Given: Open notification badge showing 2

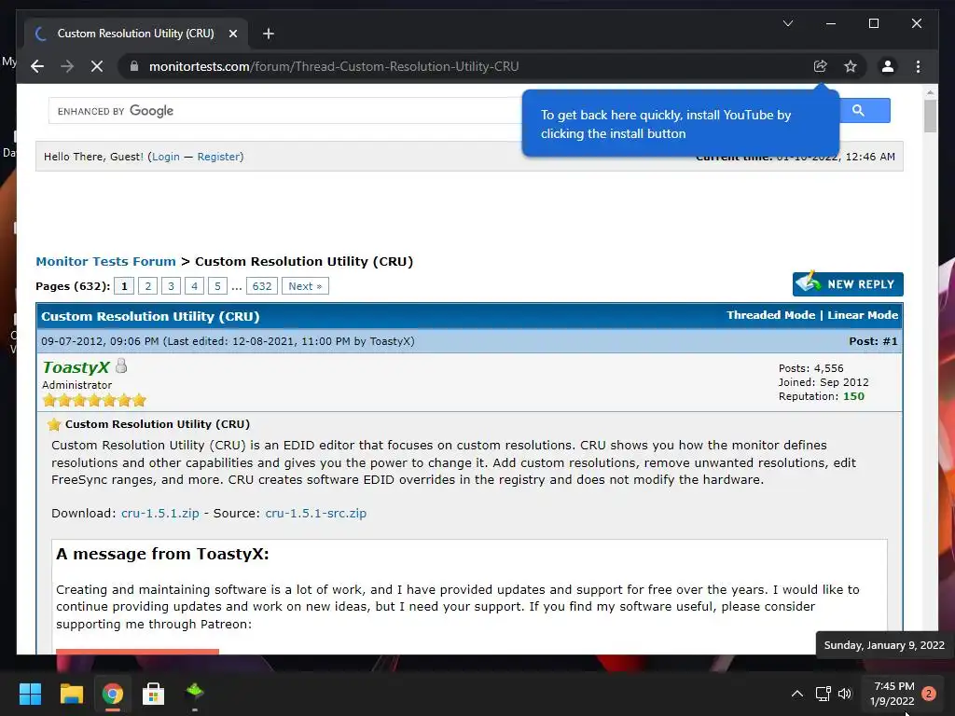Looking at the screenshot, I should click(x=929, y=694).
